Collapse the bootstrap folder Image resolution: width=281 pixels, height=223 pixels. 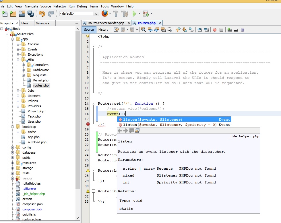[x=12, y=127]
